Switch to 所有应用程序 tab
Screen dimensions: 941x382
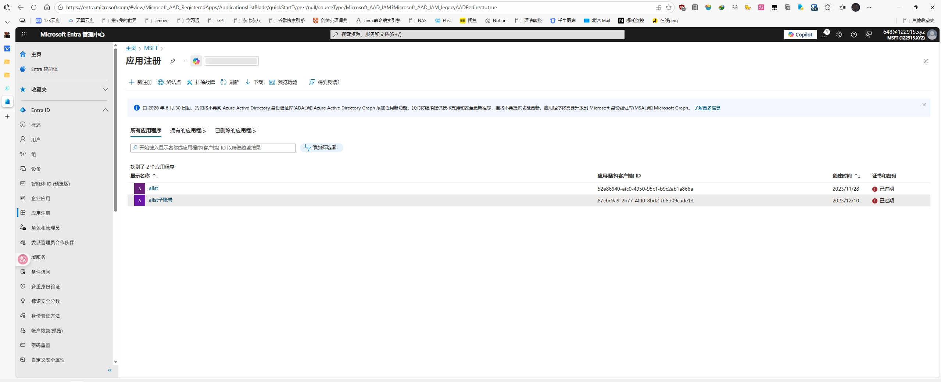tap(146, 130)
